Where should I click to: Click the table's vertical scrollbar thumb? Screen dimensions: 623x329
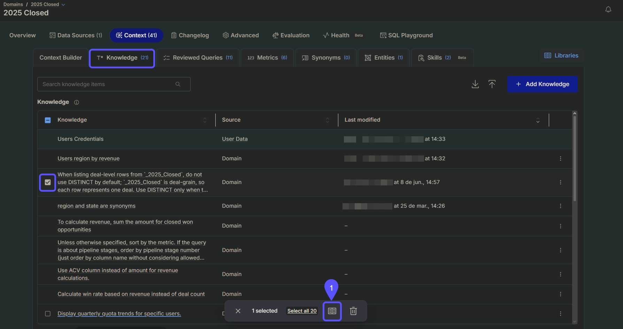575,159
